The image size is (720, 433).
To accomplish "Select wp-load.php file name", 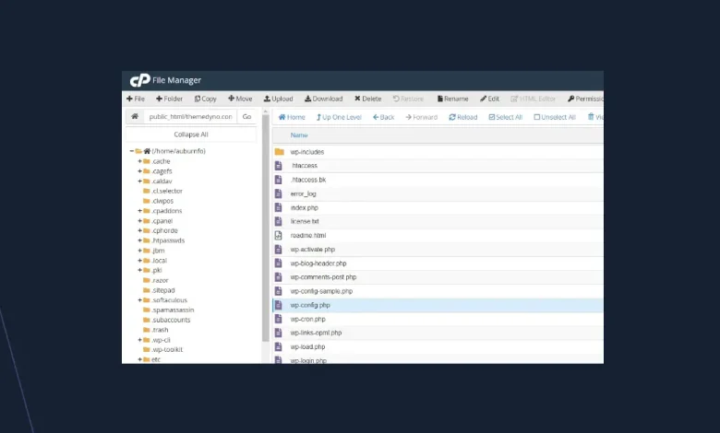I will pyautogui.click(x=307, y=346).
